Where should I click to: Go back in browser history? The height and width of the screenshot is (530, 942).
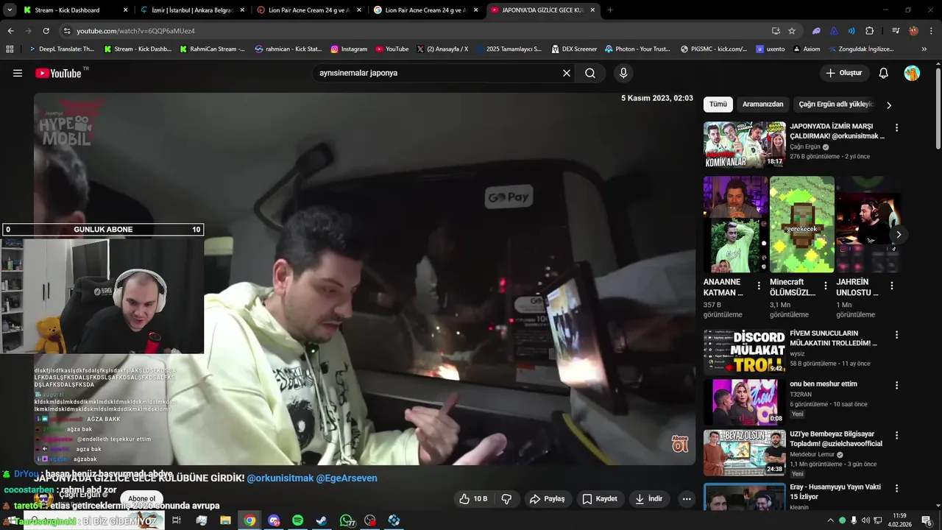(x=10, y=31)
